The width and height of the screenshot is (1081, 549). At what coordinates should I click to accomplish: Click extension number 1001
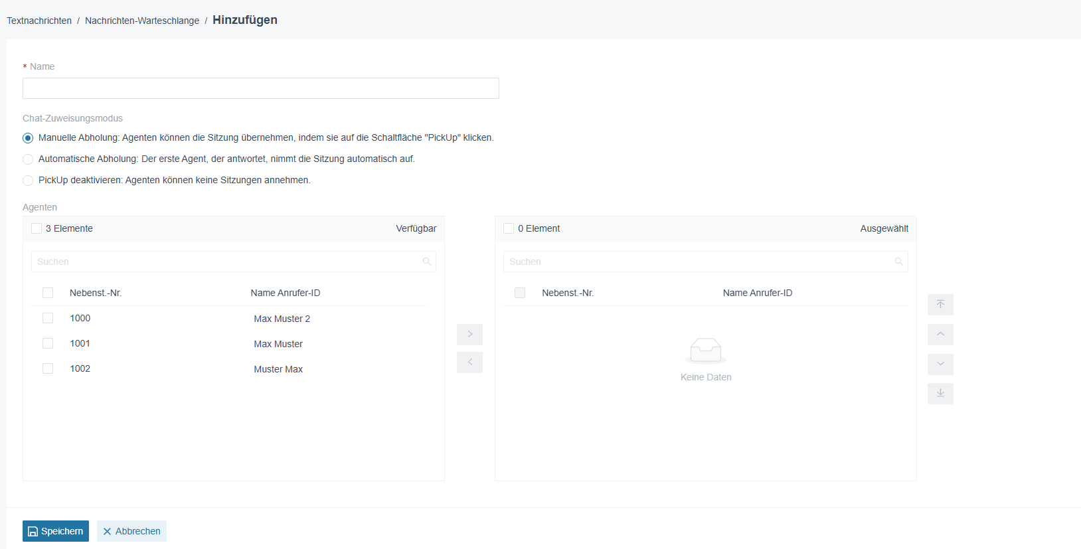80,343
